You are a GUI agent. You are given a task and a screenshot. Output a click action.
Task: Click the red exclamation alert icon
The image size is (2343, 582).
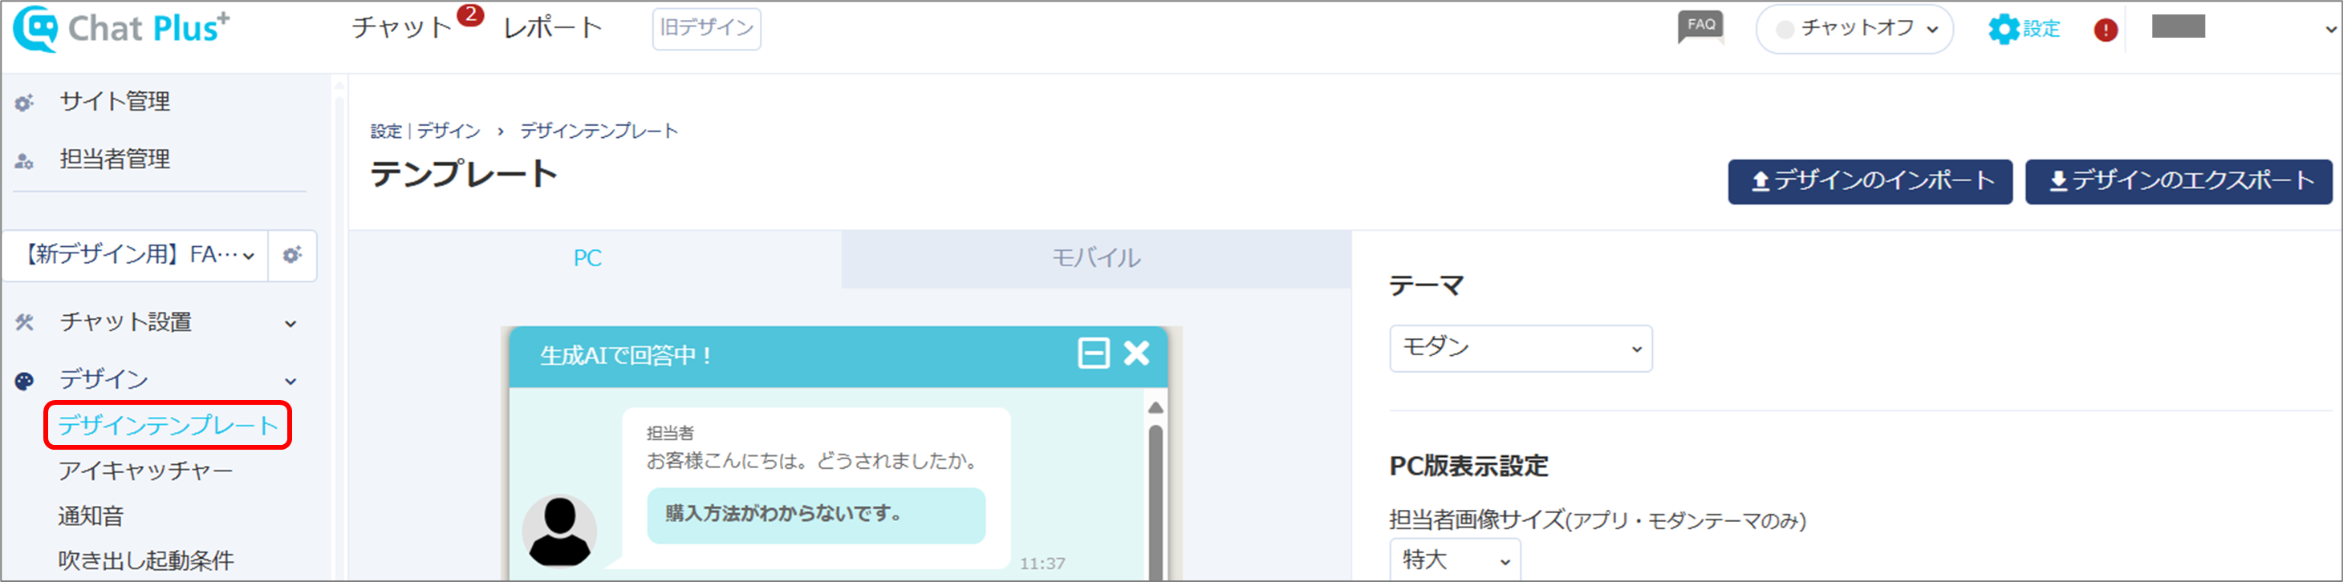pos(2105,30)
